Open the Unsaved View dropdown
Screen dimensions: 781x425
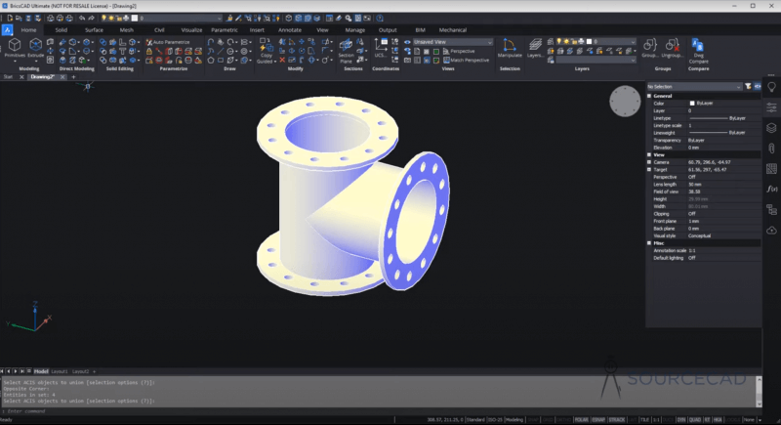pyautogui.click(x=452, y=42)
